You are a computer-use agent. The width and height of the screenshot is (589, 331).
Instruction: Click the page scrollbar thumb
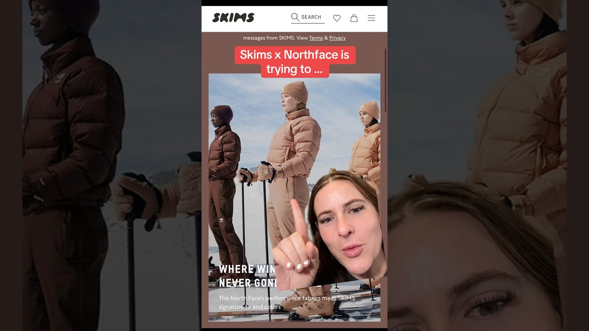tap(386, 79)
